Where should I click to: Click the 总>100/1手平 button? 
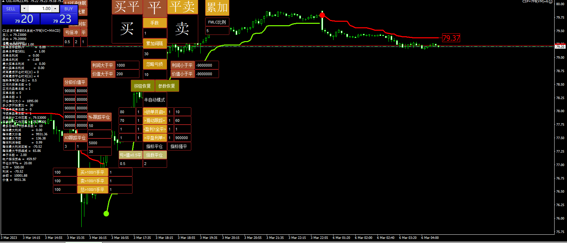coord(92,189)
